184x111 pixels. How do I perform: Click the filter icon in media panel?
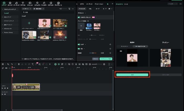pos(69,9)
